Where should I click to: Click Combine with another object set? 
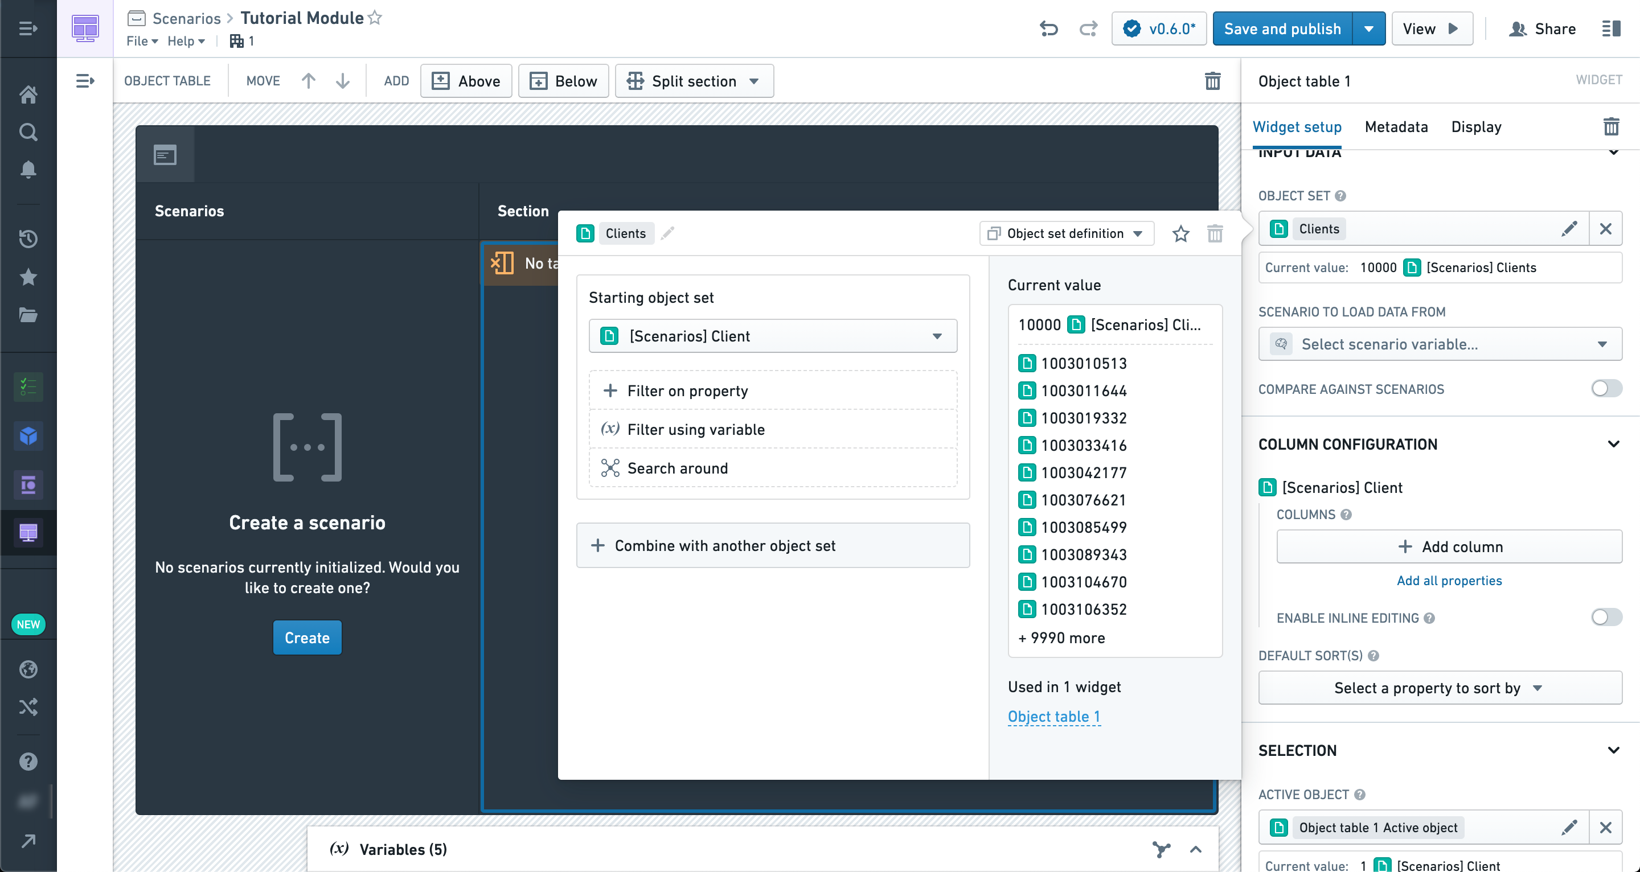(773, 545)
